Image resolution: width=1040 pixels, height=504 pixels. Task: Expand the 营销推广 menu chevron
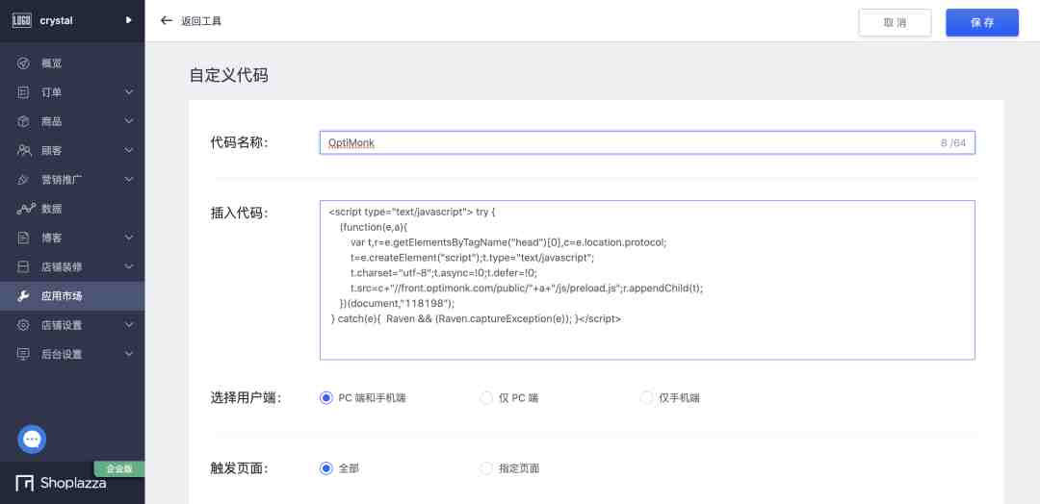point(129,180)
